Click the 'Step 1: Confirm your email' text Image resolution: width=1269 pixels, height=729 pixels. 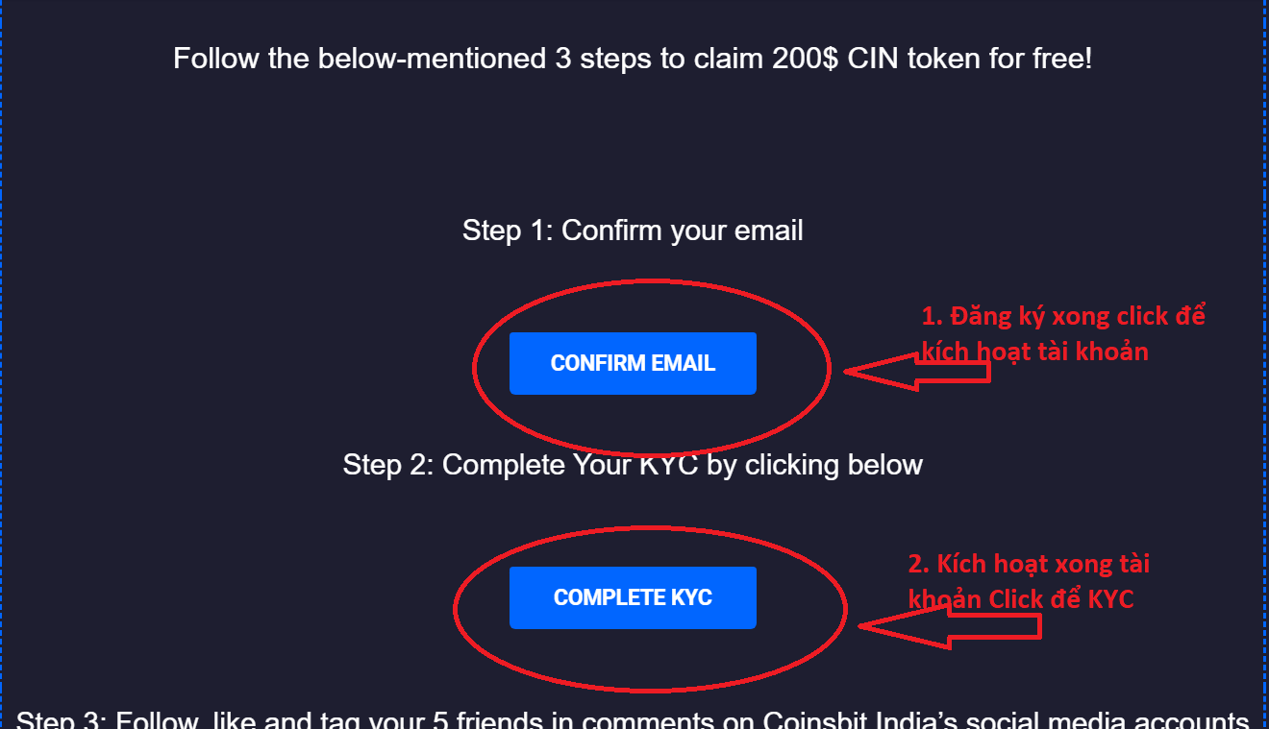point(633,231)
